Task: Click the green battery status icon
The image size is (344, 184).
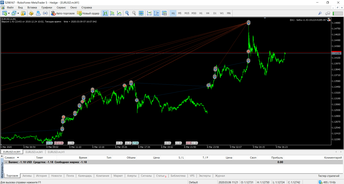Action: point(338,13)
